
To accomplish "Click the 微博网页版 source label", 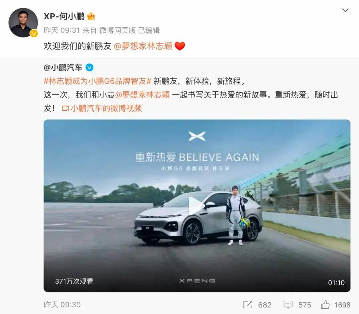I will (x=117, y=30).
